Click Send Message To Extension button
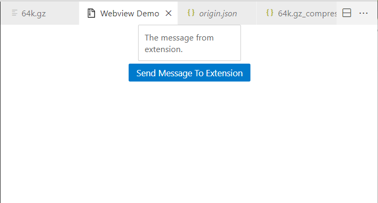Image resolution: width=378 pixels, height=203 pixels. click(190, 73)
